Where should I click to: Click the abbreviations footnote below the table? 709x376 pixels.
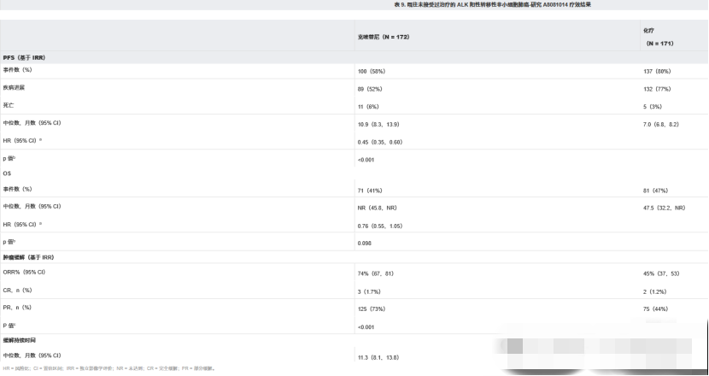click(109, 368)
